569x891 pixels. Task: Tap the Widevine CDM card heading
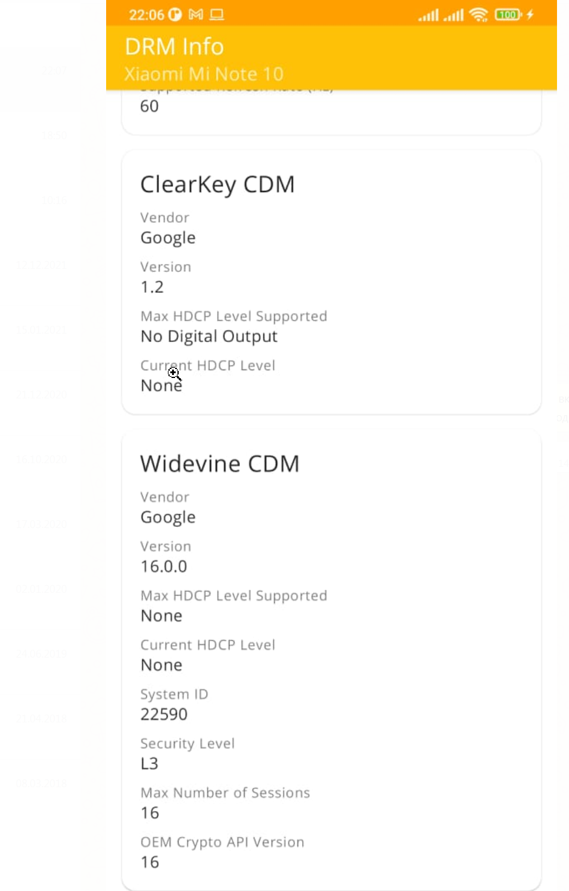[x=219, y=464]
